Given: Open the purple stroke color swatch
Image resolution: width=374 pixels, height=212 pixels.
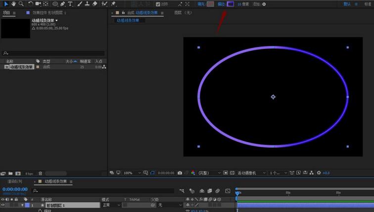Looking at the screenshot, I should click(x=230, y=4).
